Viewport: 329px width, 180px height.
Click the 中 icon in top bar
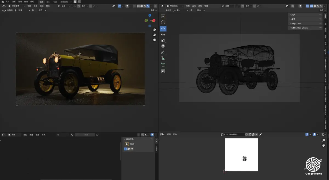pyautogui.click(x=79, y=2)
